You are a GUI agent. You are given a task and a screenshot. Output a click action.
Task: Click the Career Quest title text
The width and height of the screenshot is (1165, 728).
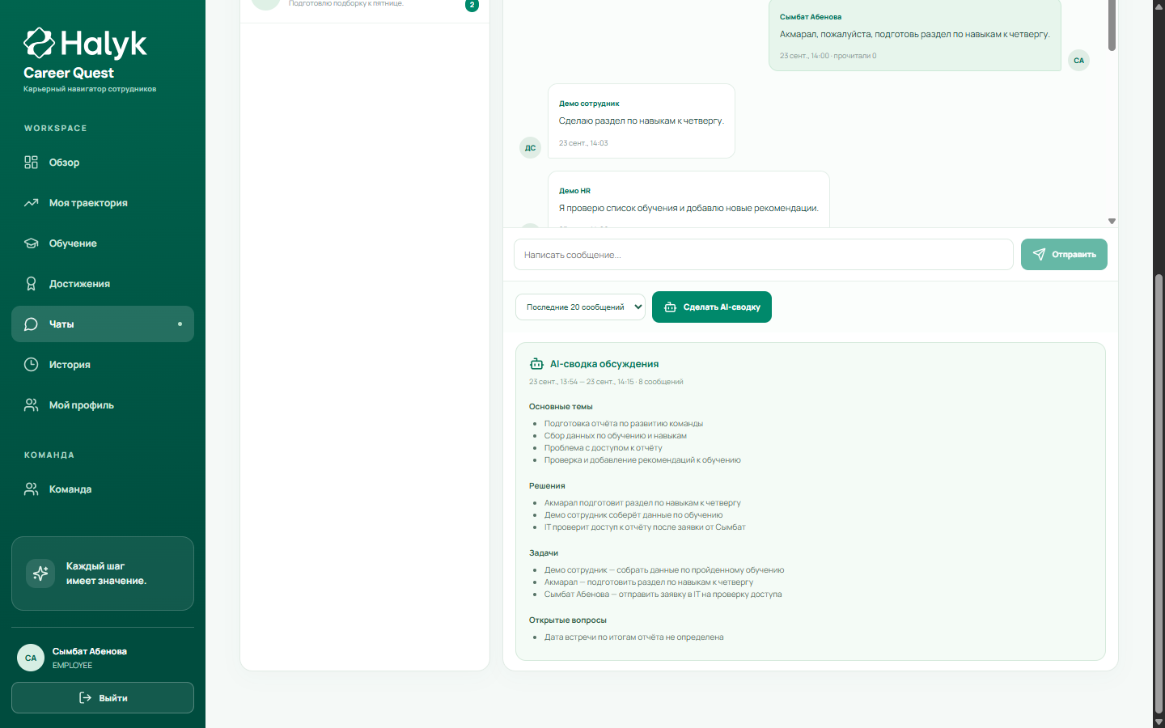coord(69,73)
